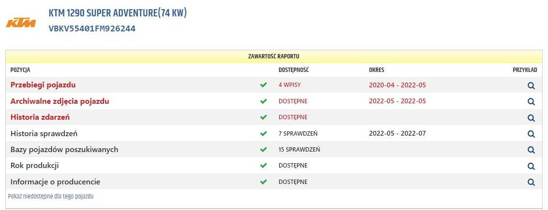
Task: Select Bazy pojazdów poszukiwanych entry
Action: (64, 150)
